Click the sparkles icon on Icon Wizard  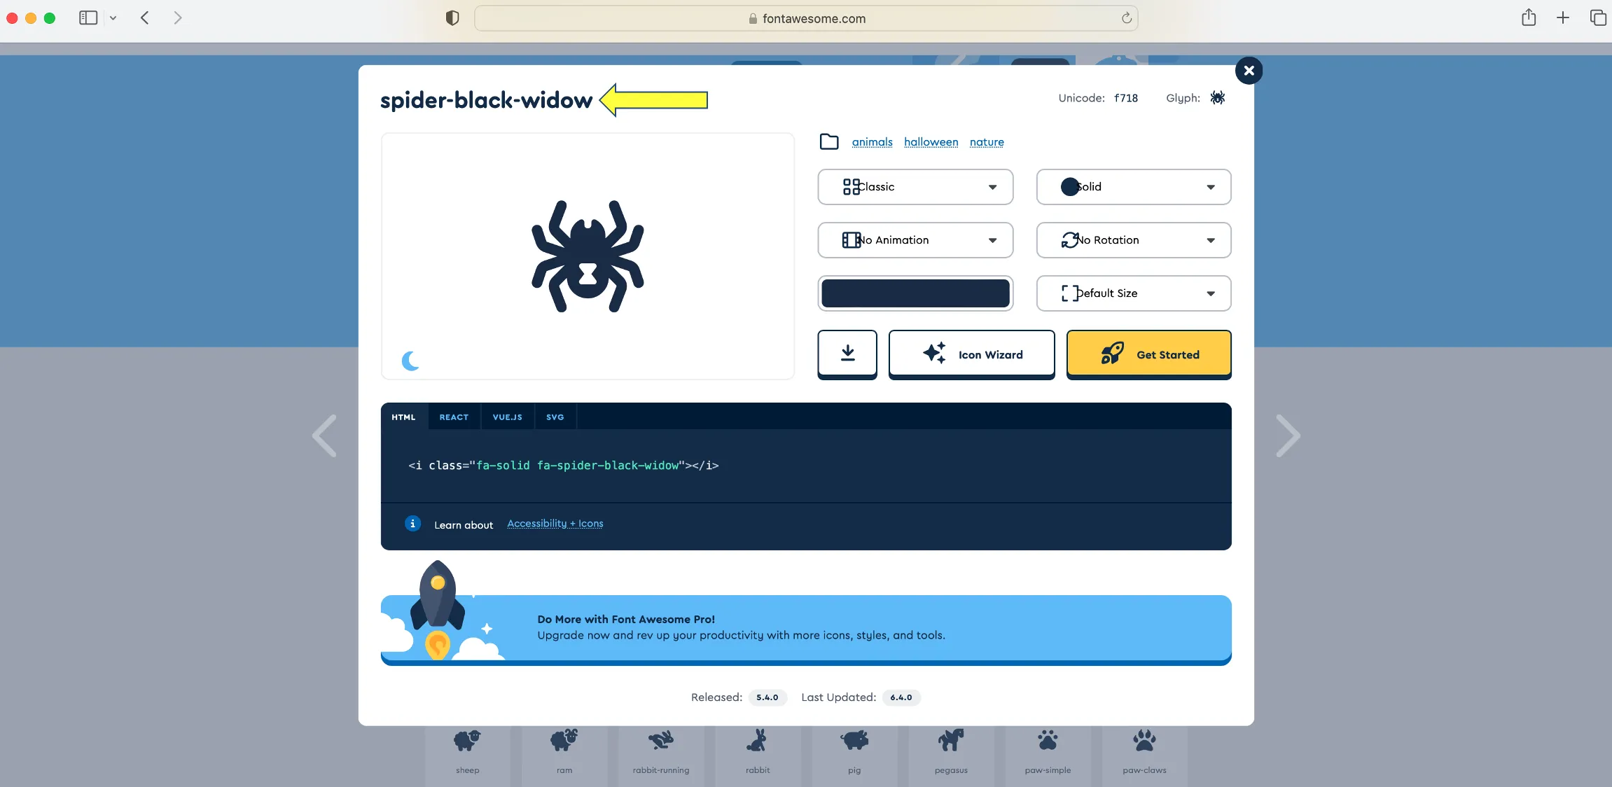935,352
